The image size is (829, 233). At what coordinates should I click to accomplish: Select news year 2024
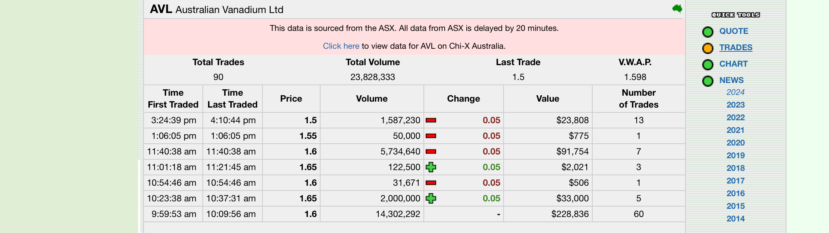click(x=735, y=92)
